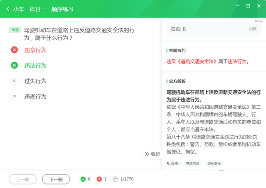Click the 顺序练习 title item
The image size is (266, 188).
(62, 9)
